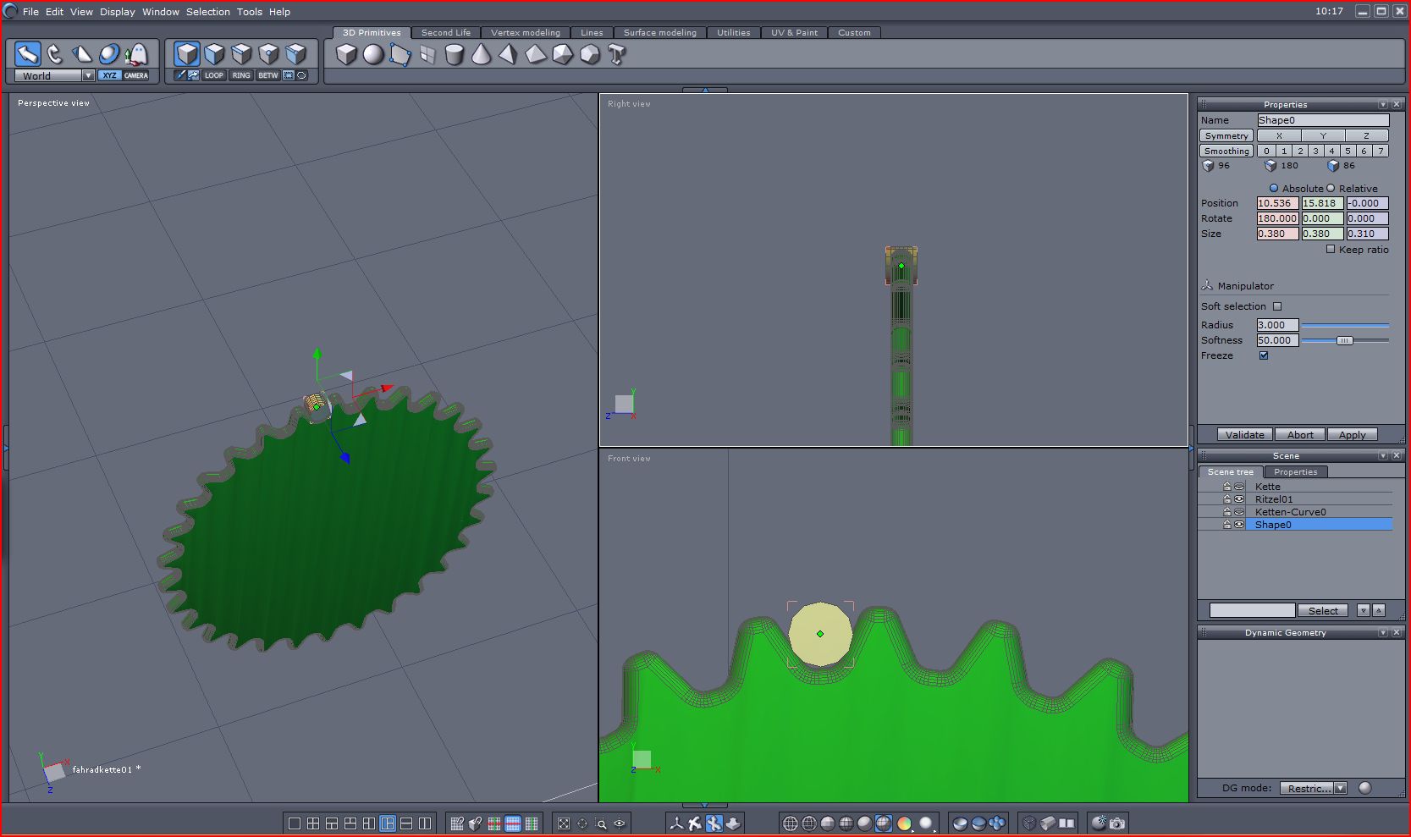This screenshot has height=837, width=1411.
Task: Open the File menu
Action: click(x=30, y=12)
